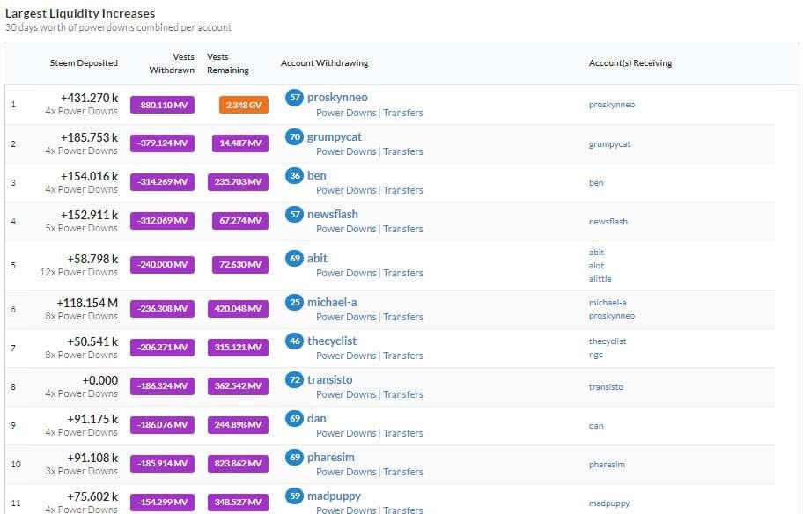View Transfers for abit
Viewport: 803px width, 514px height.
point(403,273)
